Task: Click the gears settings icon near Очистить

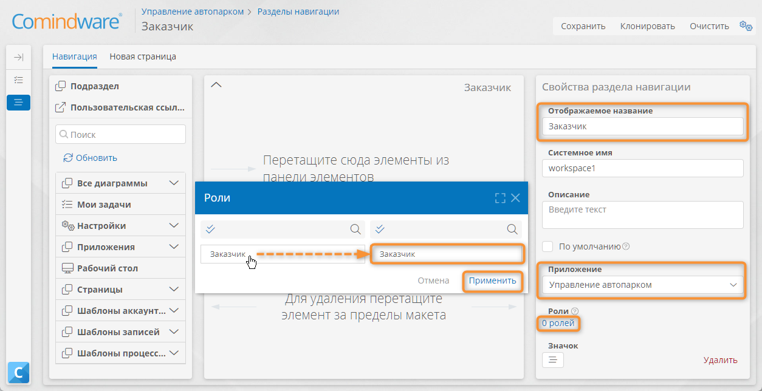Action: coord(745,25)
